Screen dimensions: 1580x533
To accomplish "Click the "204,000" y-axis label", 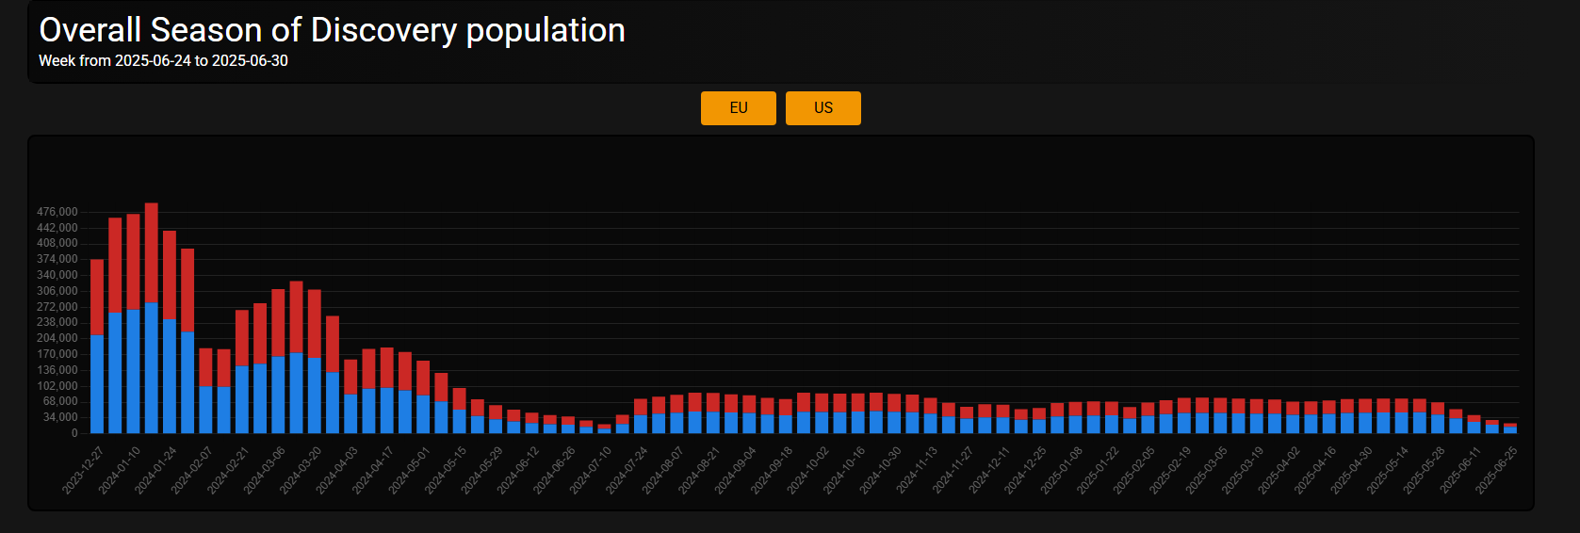I will point(57,338).
